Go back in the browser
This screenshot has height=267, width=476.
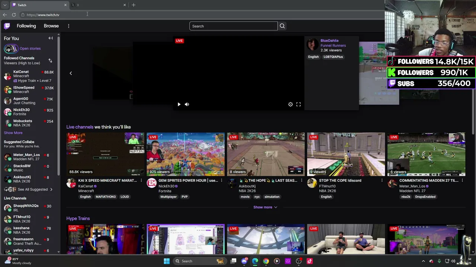[5, 15]
